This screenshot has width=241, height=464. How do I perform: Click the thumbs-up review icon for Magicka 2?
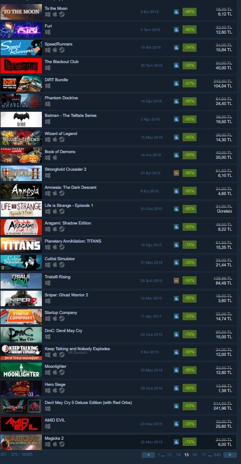point(176,442)
